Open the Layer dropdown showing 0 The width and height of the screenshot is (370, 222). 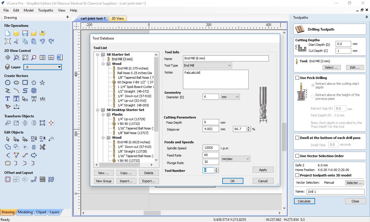(43, 67)
